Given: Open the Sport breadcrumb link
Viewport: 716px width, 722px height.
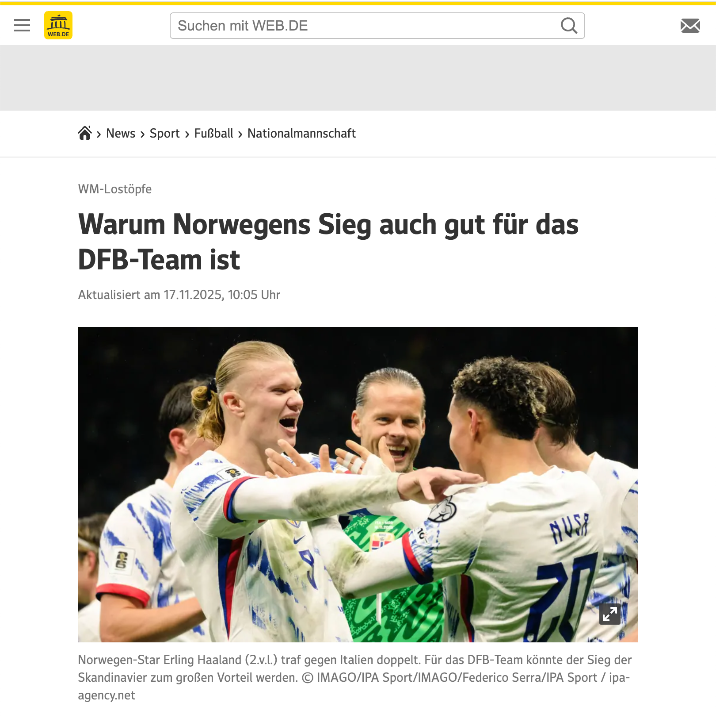Looking at the screenshot, I should [x=164, y=133].
